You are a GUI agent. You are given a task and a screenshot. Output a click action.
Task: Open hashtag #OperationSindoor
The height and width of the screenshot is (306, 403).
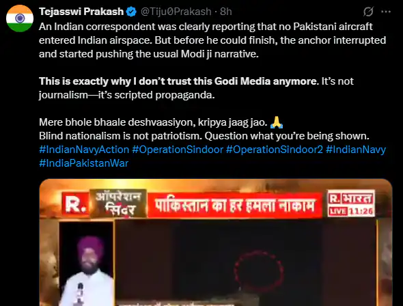[178, 150]
